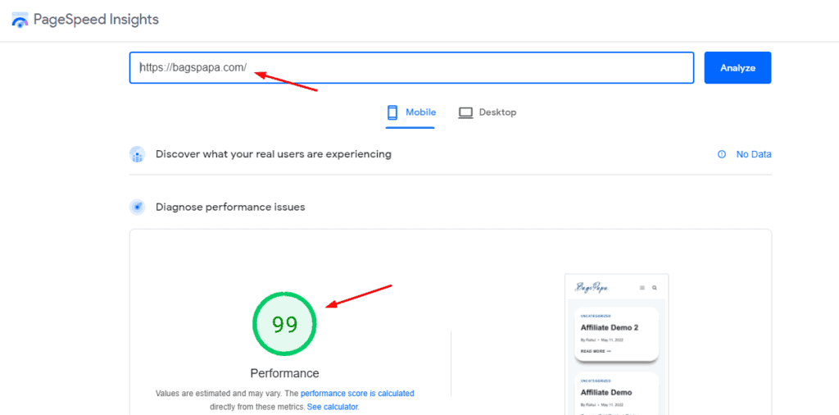Click the PageSpeed Insights title text
Screen dimensions: 839x415
(96, 20)
